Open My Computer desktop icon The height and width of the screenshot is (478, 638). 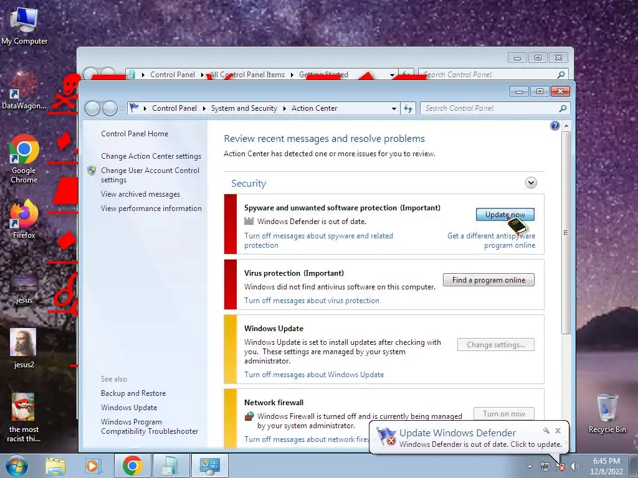point(24,26)
